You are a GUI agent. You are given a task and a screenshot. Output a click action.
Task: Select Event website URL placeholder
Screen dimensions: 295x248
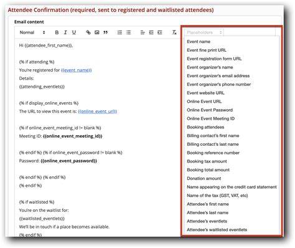click(205, 93)
